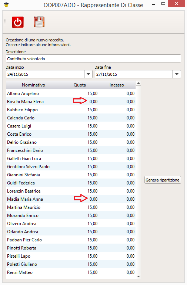Screen dimensions: 187x285
Task: Click the Genera ripartizione button
Action: point(163,180)
